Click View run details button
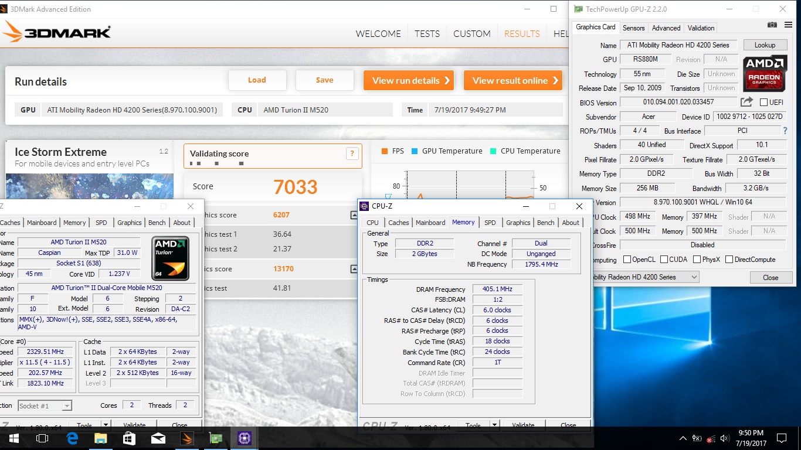The width and height of the screenshot is (801, 450). [x=409, y=80]
